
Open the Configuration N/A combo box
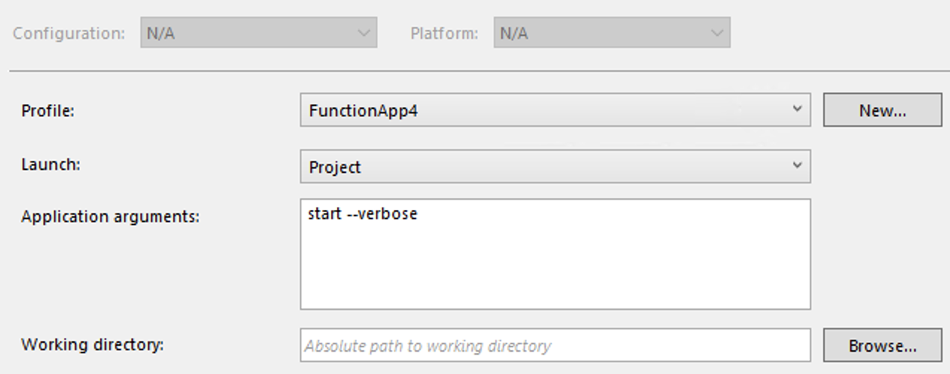coord(258,34)
